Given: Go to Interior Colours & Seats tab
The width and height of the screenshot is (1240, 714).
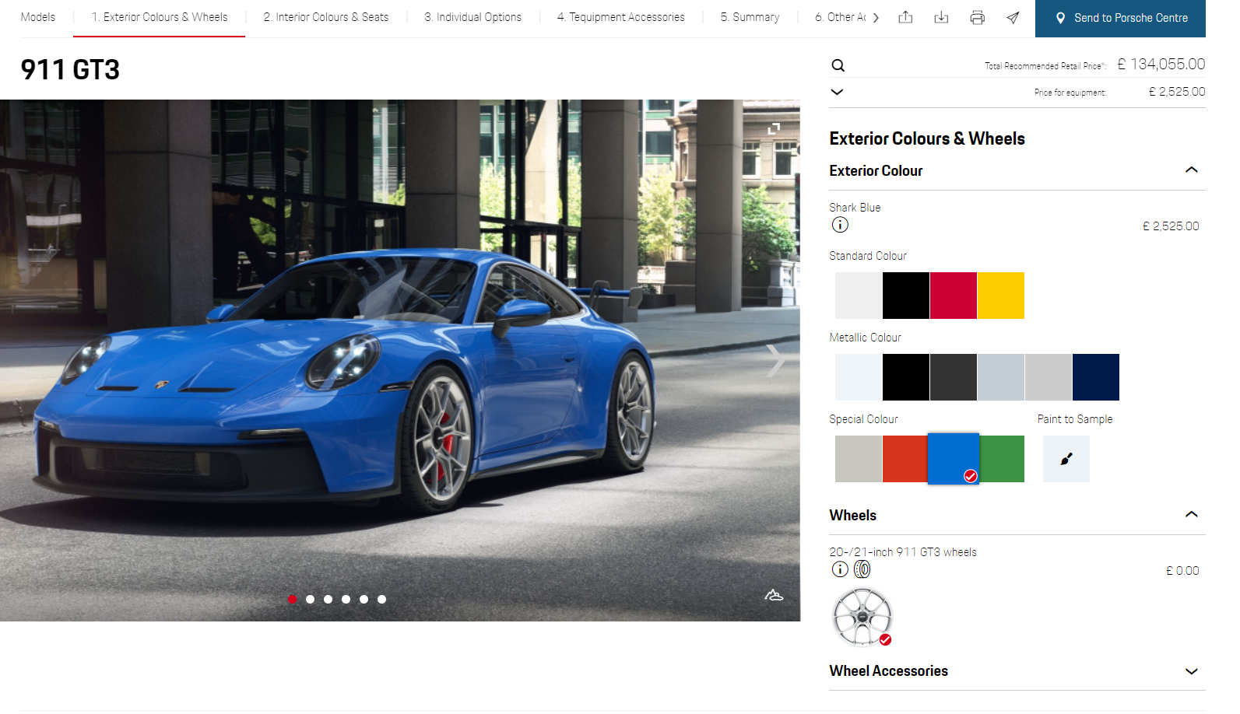Looking at the screenshot, I should 325,17.
